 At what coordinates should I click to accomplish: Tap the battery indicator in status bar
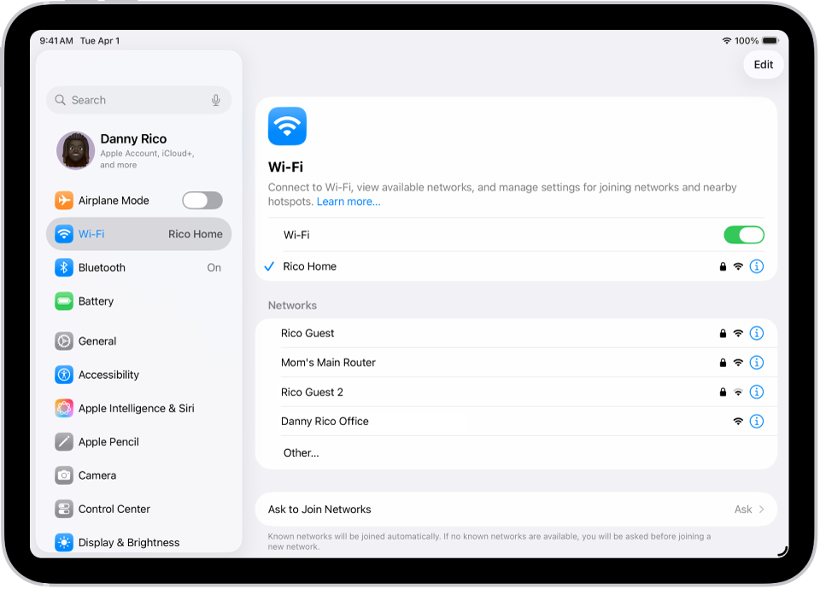(x=770, y=41)
